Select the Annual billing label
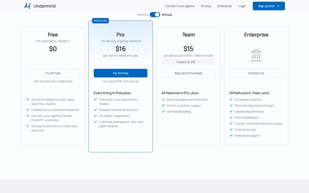The width and height of the screenshot is (309, 193). (x=167, y=14)
